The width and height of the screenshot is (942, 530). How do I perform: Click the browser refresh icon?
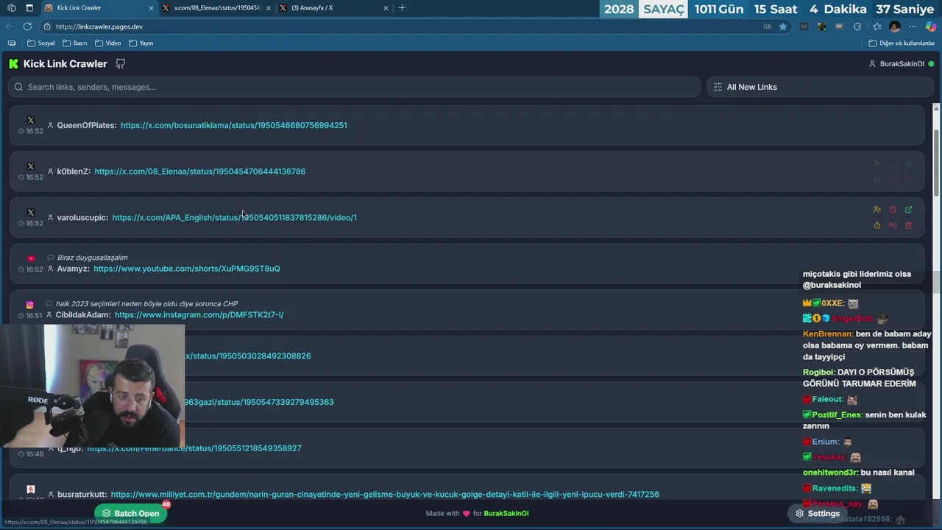(27, 26)
